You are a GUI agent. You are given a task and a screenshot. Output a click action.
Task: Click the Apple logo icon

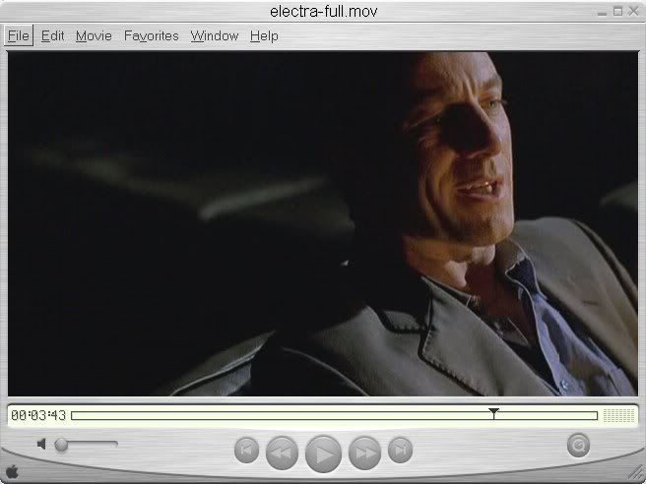point(12,471)
